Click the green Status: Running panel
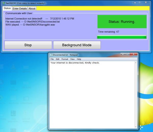153x132 pixels. click(x=122, y=22)
